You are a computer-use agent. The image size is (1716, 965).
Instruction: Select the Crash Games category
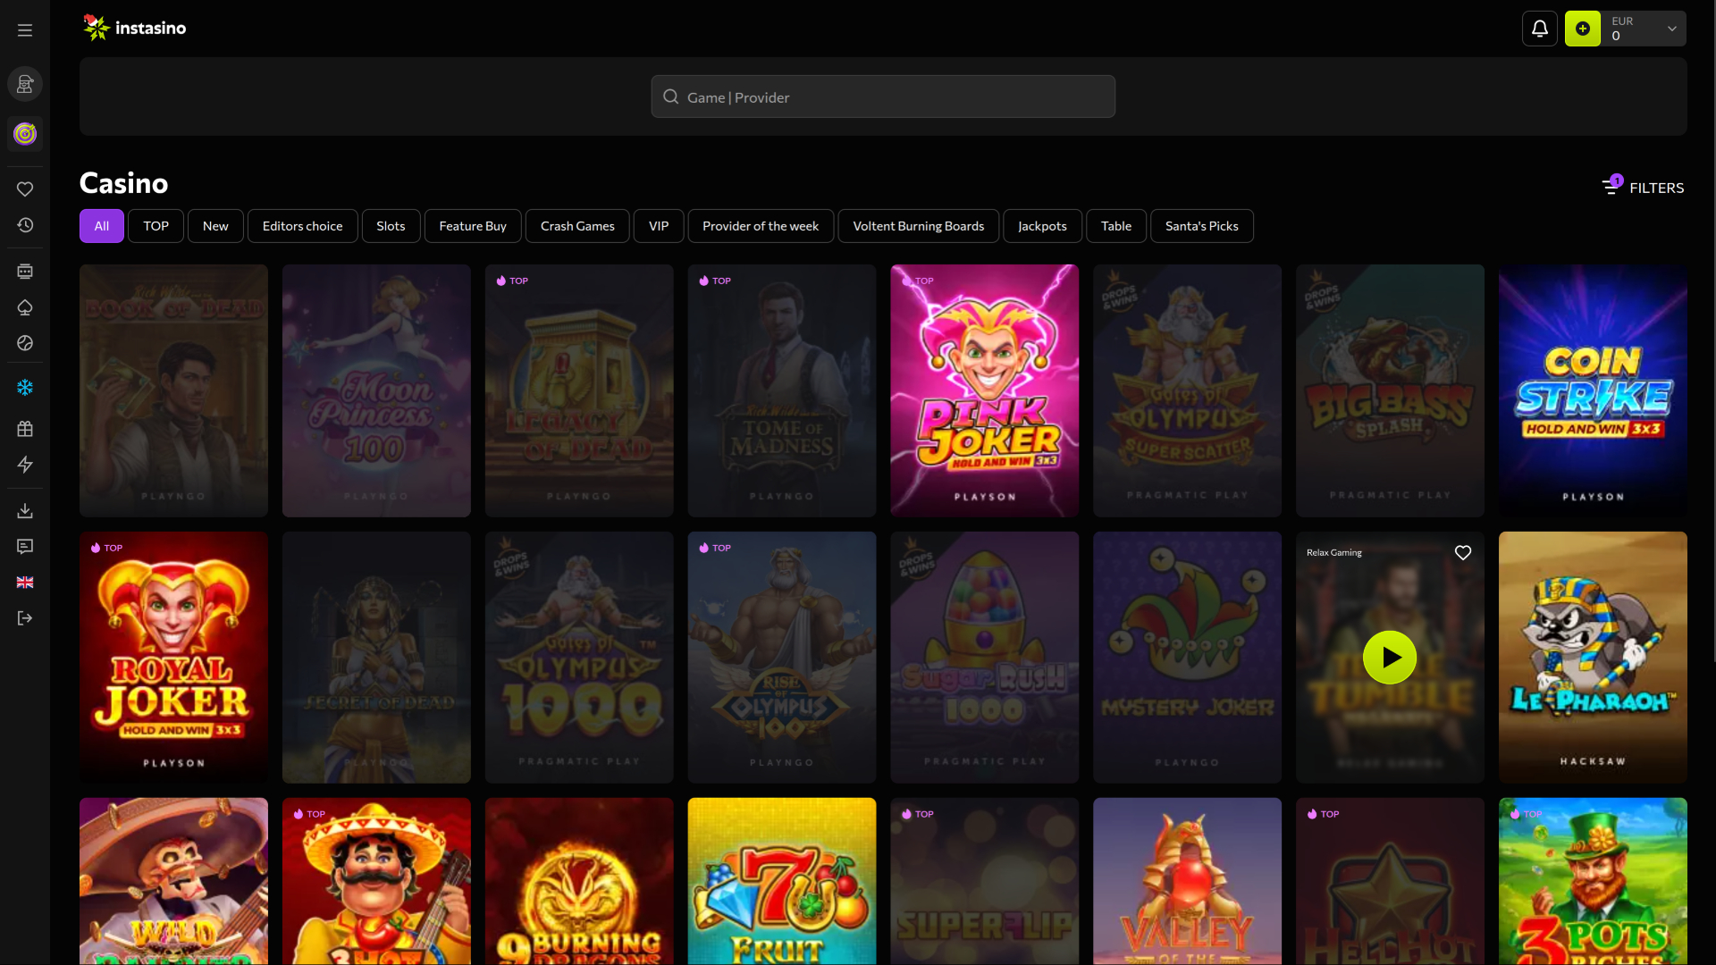(576, 225)
